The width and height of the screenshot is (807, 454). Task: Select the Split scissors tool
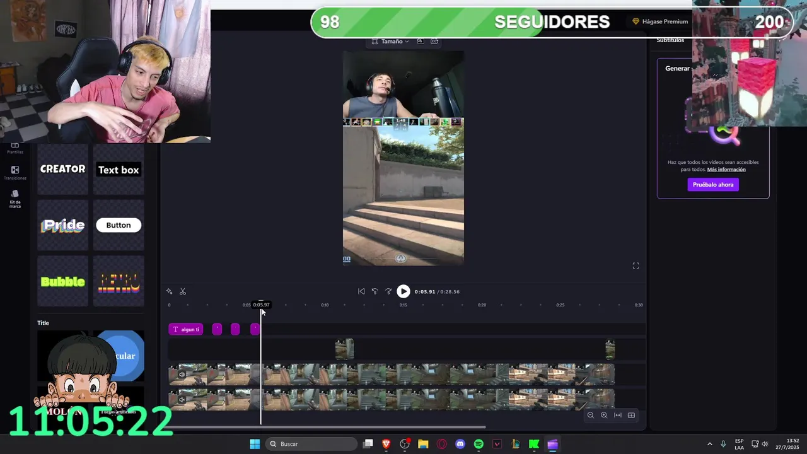(x=183, y=291)
